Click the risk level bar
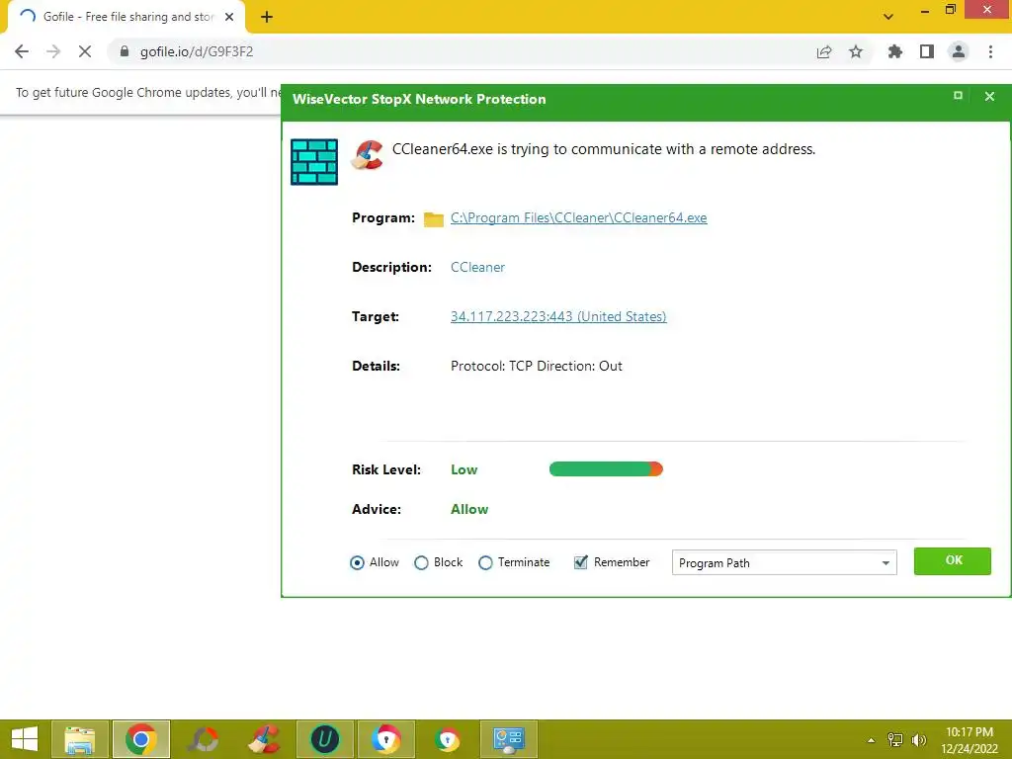The width and height of the screenshot is (1012, 759). [606, 469]
